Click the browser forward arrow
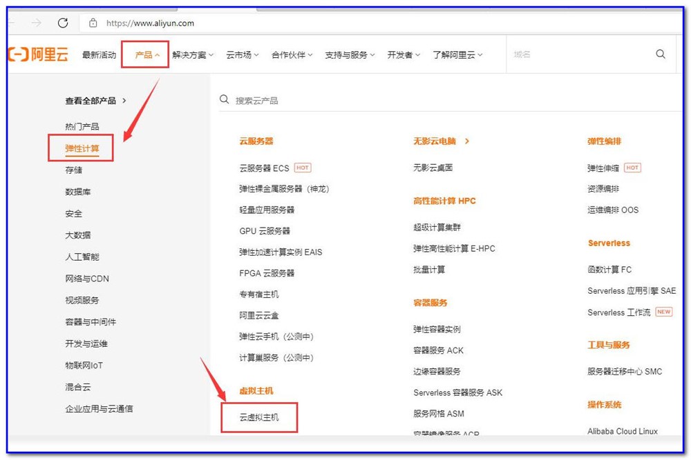Screen dimensions: 691x460 click(36, 23)
